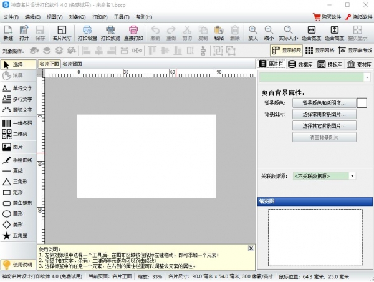Switch to the 模板库 template library tab
Screen dimensions: 374x282
[330, 64]
